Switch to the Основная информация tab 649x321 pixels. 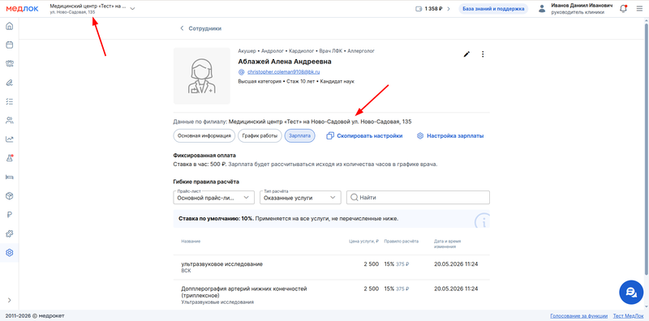pyautogui.click(x=204, y=135)
